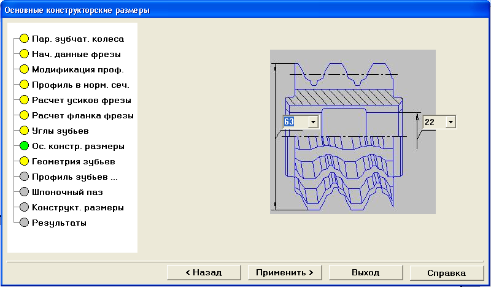The width and height of the screenshot is (491, 287).
Task: Click yellow circle beside 'Геометрия зубьев'
Action: [24, 161]
